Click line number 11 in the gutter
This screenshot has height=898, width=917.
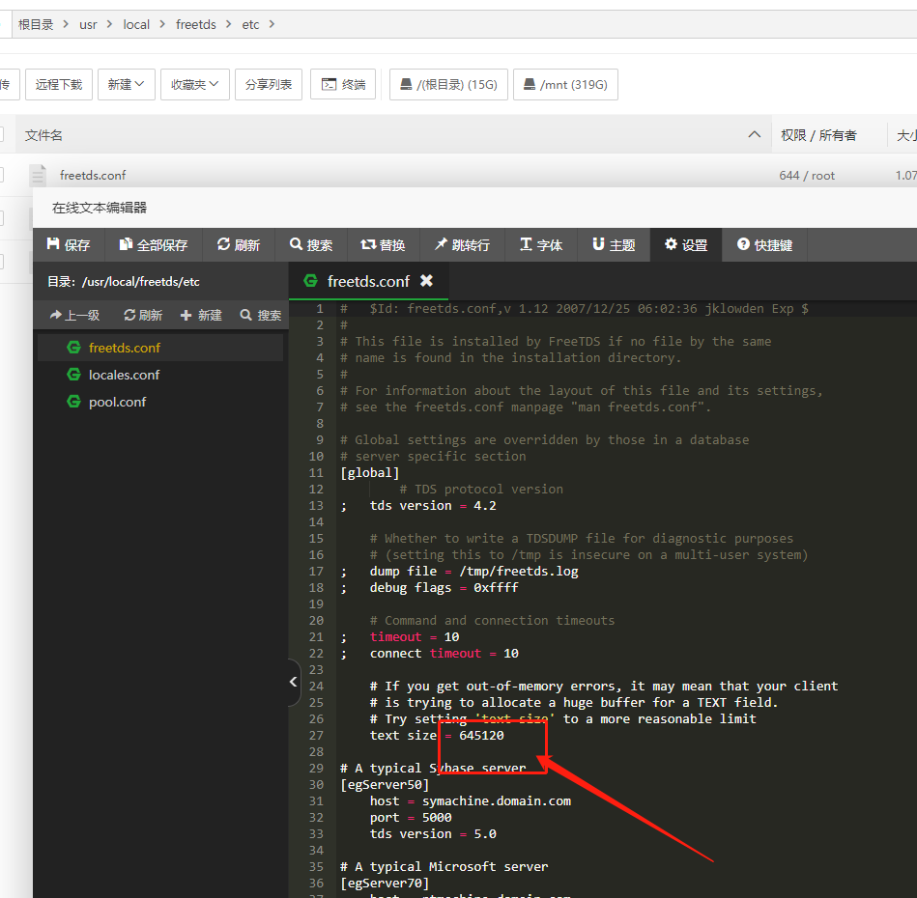[316, 473]
